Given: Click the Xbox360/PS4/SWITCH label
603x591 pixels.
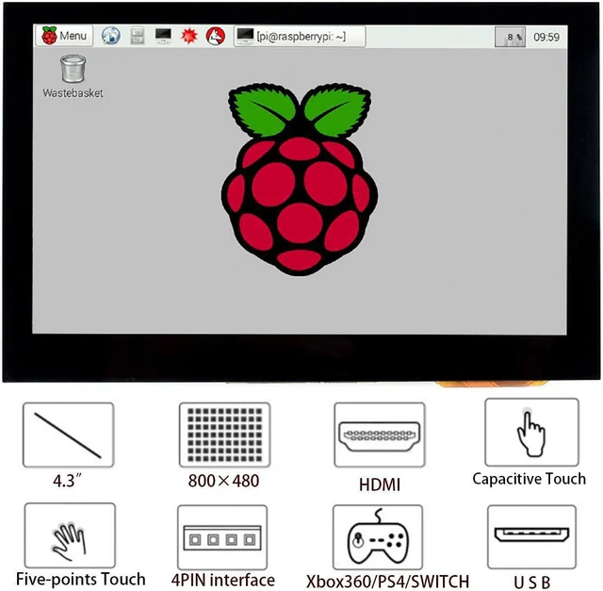Looking at the screenshot, I should [x=387, y=582].
